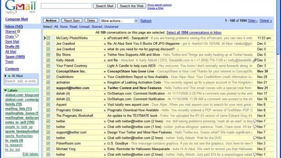Click the Search Mail button

point(104,6)
